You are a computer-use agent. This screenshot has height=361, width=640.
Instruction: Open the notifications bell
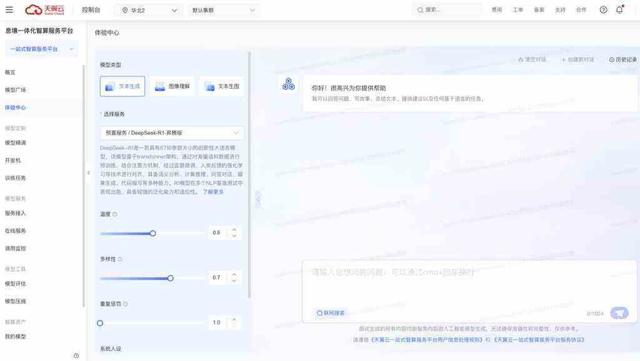619,10
